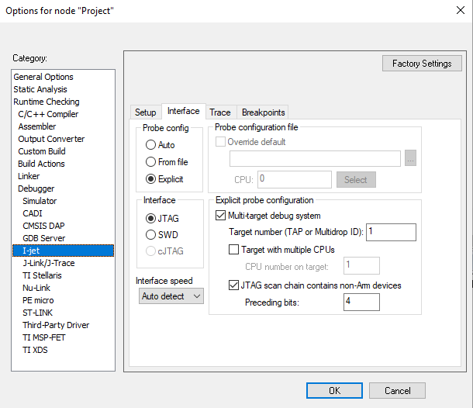Select C/C++ Compiler category
The height and width of the screenshot is (408, 473).
point(48,114)
